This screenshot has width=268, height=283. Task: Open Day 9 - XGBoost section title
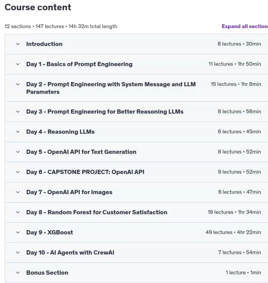point(50,232)
